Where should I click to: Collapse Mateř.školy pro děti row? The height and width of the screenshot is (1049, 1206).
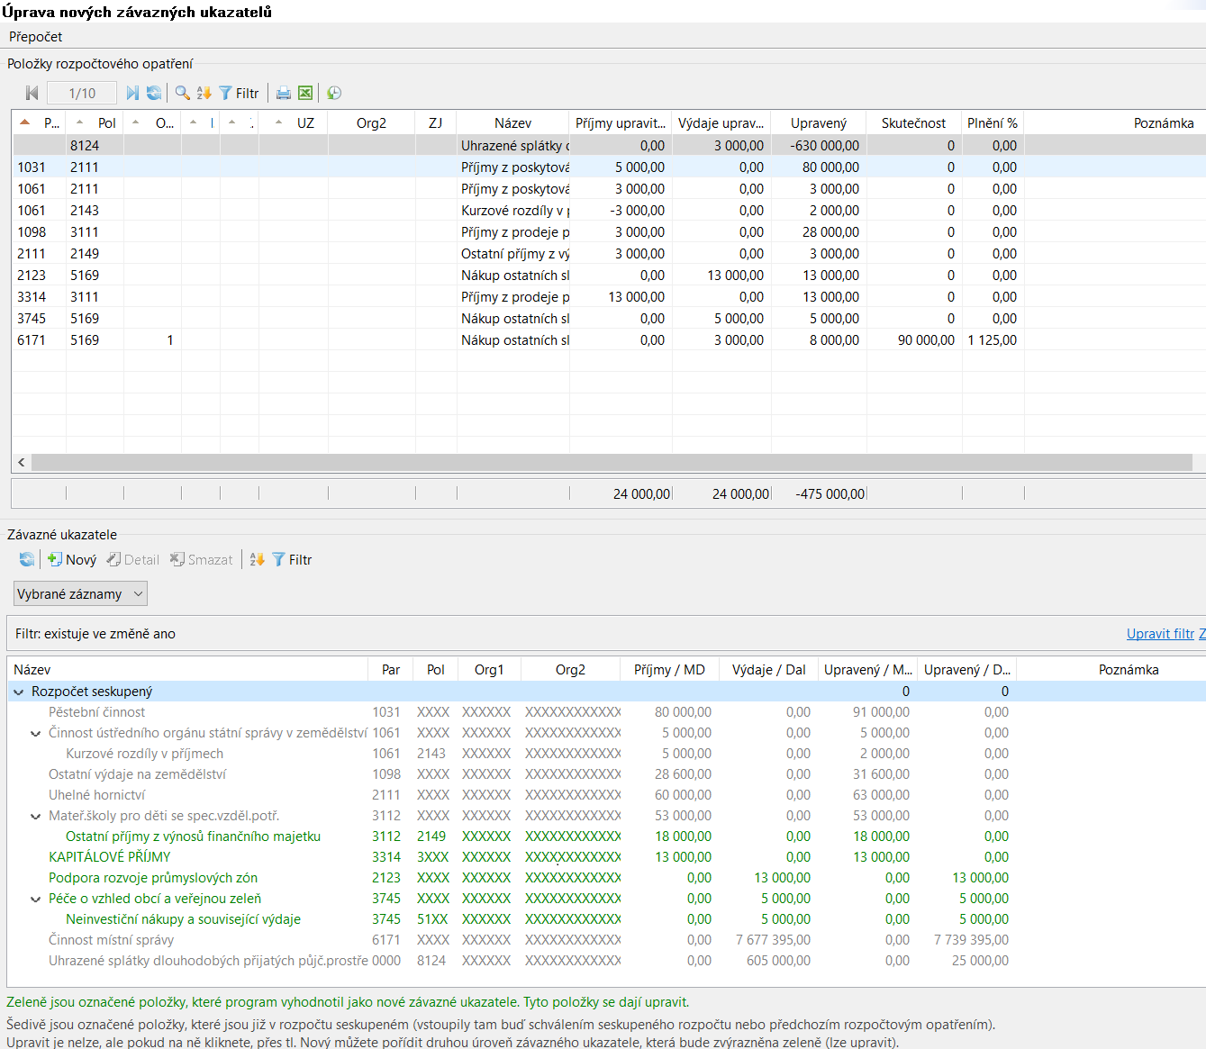[x=36, y=816]
